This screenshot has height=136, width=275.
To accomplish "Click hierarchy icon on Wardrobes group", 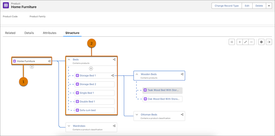I will click(114, 126).
